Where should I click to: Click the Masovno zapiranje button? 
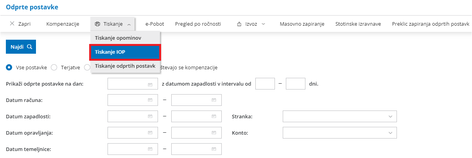tap(302, 24)
